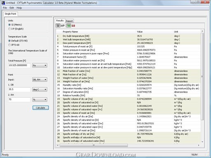The image size is (211, 158).
Task: Select Humidity ratio [W] row
Action: pyautogui.click(x=129, y=85)
